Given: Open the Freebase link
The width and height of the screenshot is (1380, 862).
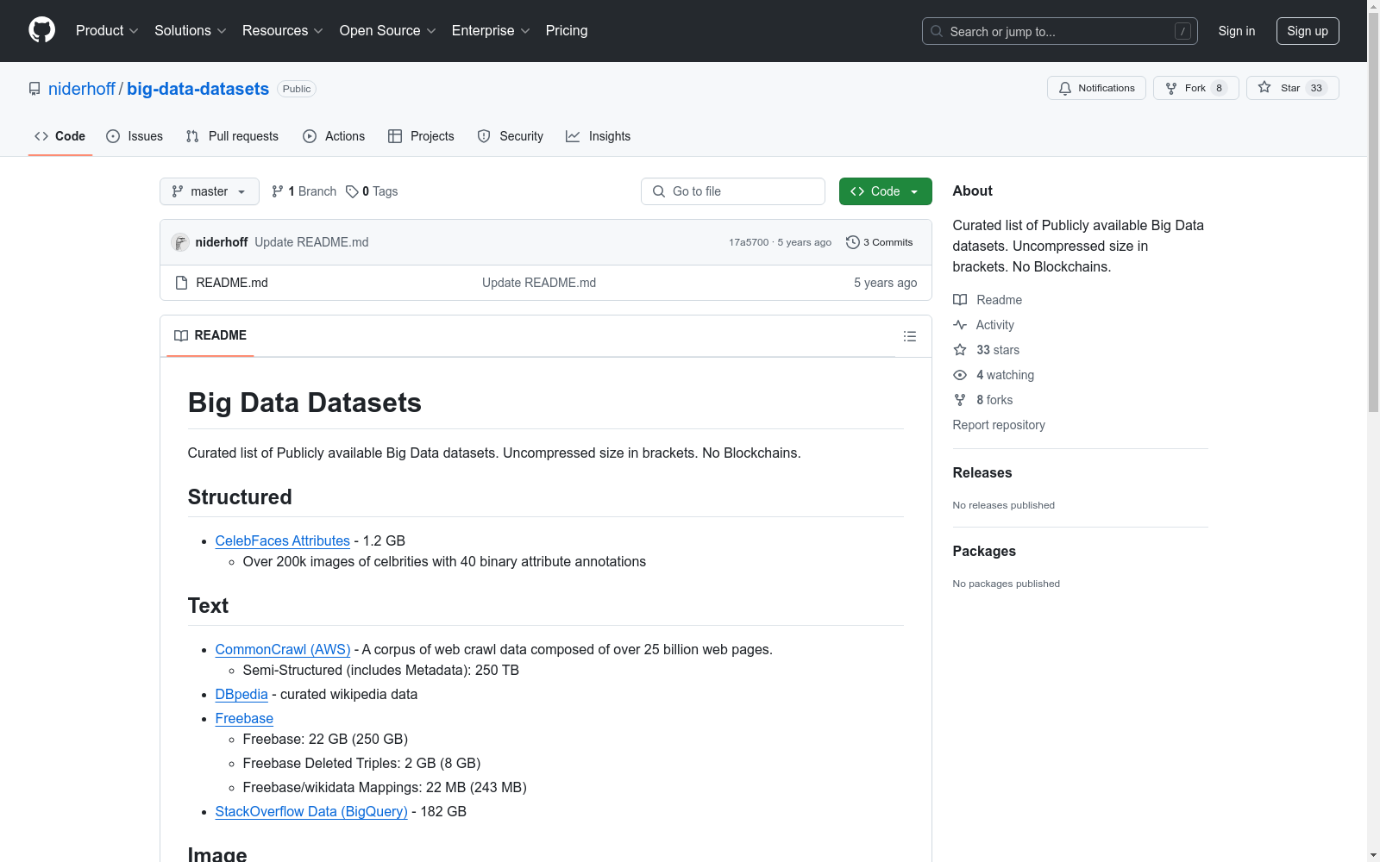Looking at the screenshot, I should (244, 718).
